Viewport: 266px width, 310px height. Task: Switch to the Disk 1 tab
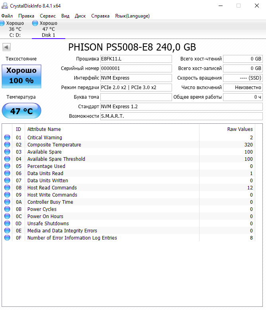(49, 29)
